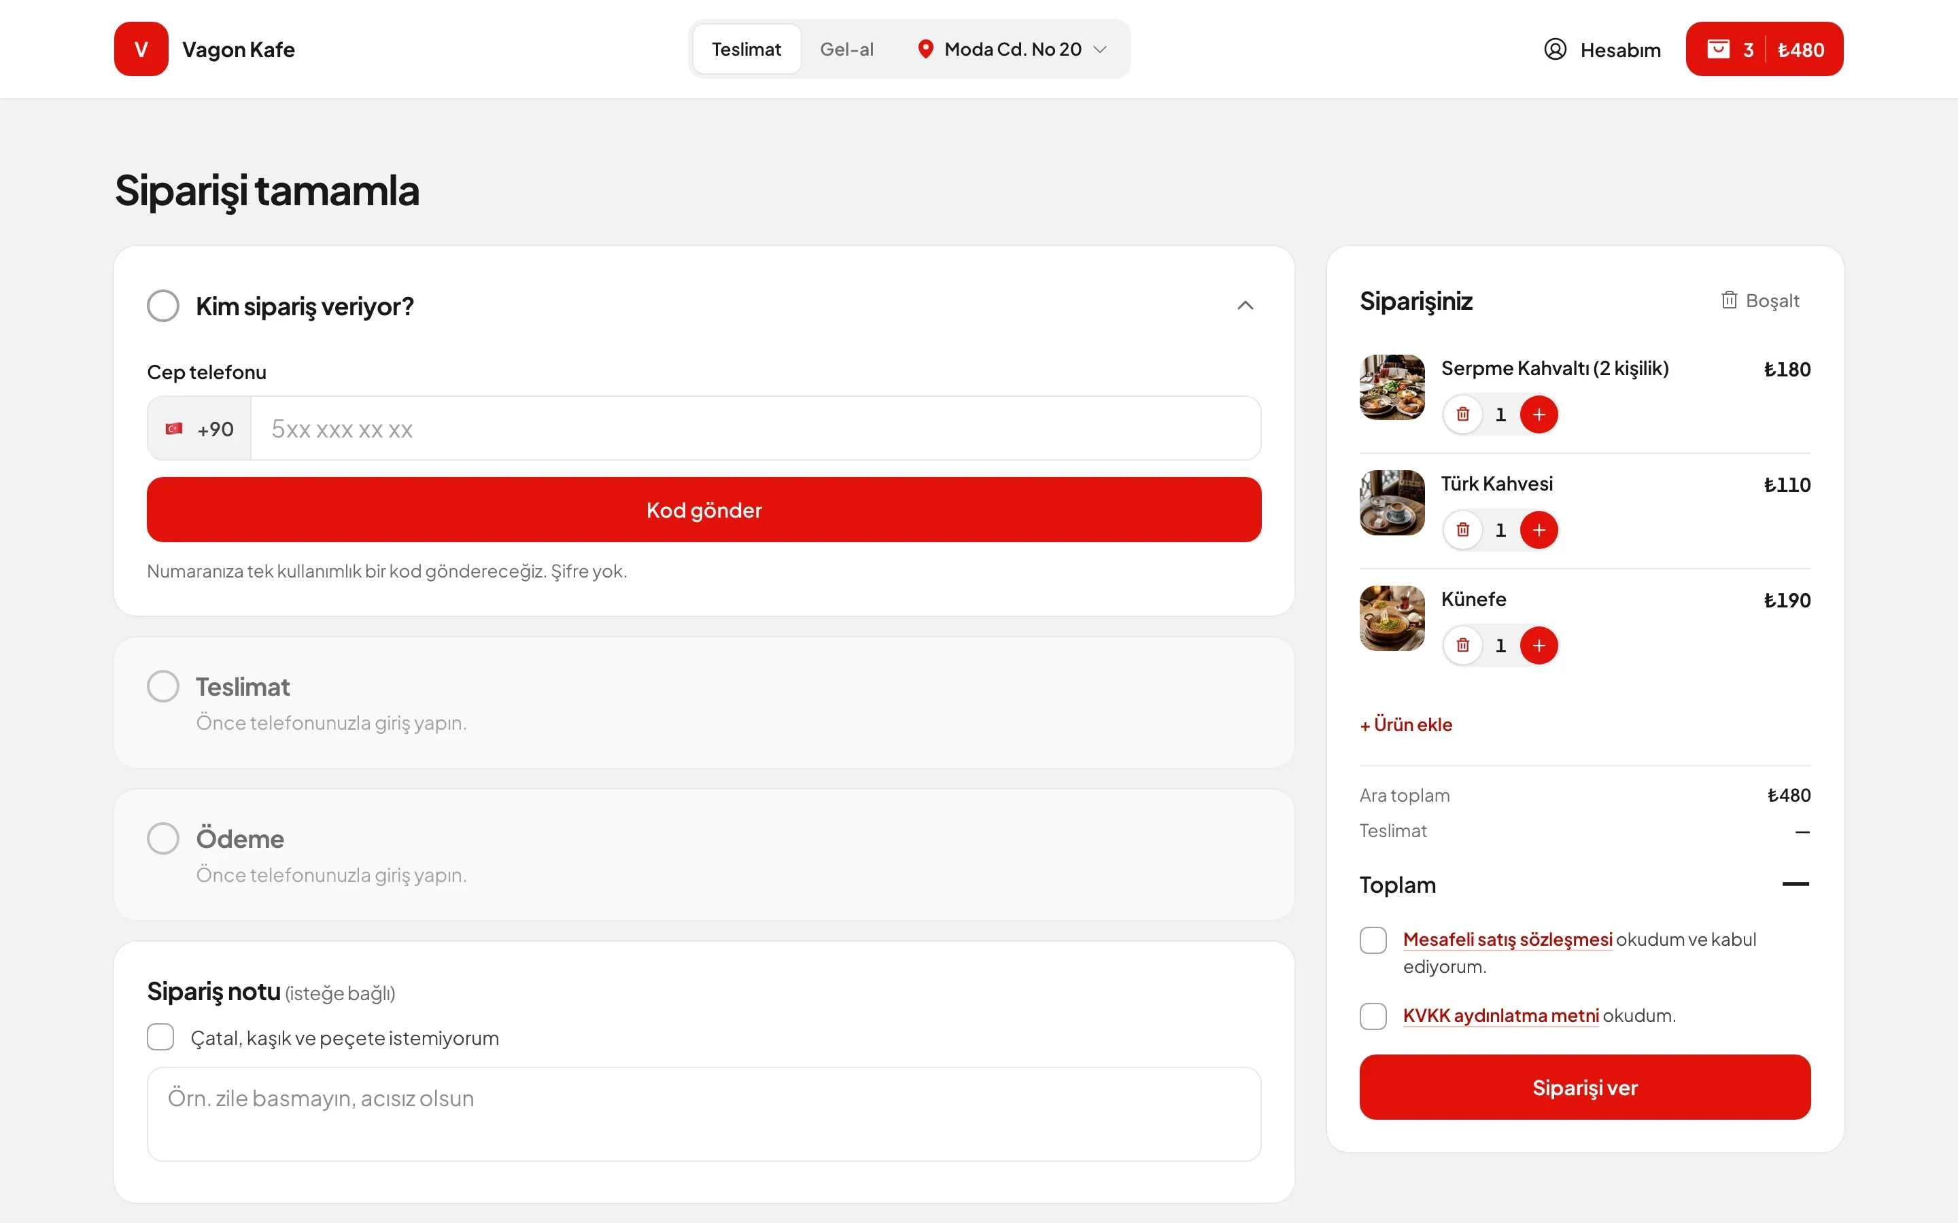Open the KVKK aydınlatma metni link
The width and height of the screenshot is (1958, 1223).
pos(1501,1015)
